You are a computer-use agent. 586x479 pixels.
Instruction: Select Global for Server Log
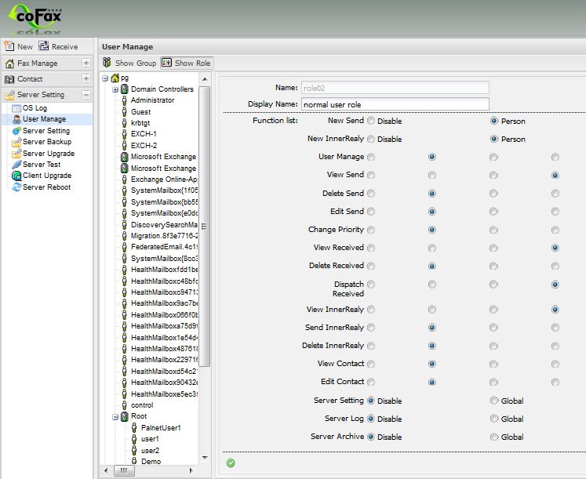(494, 419)
